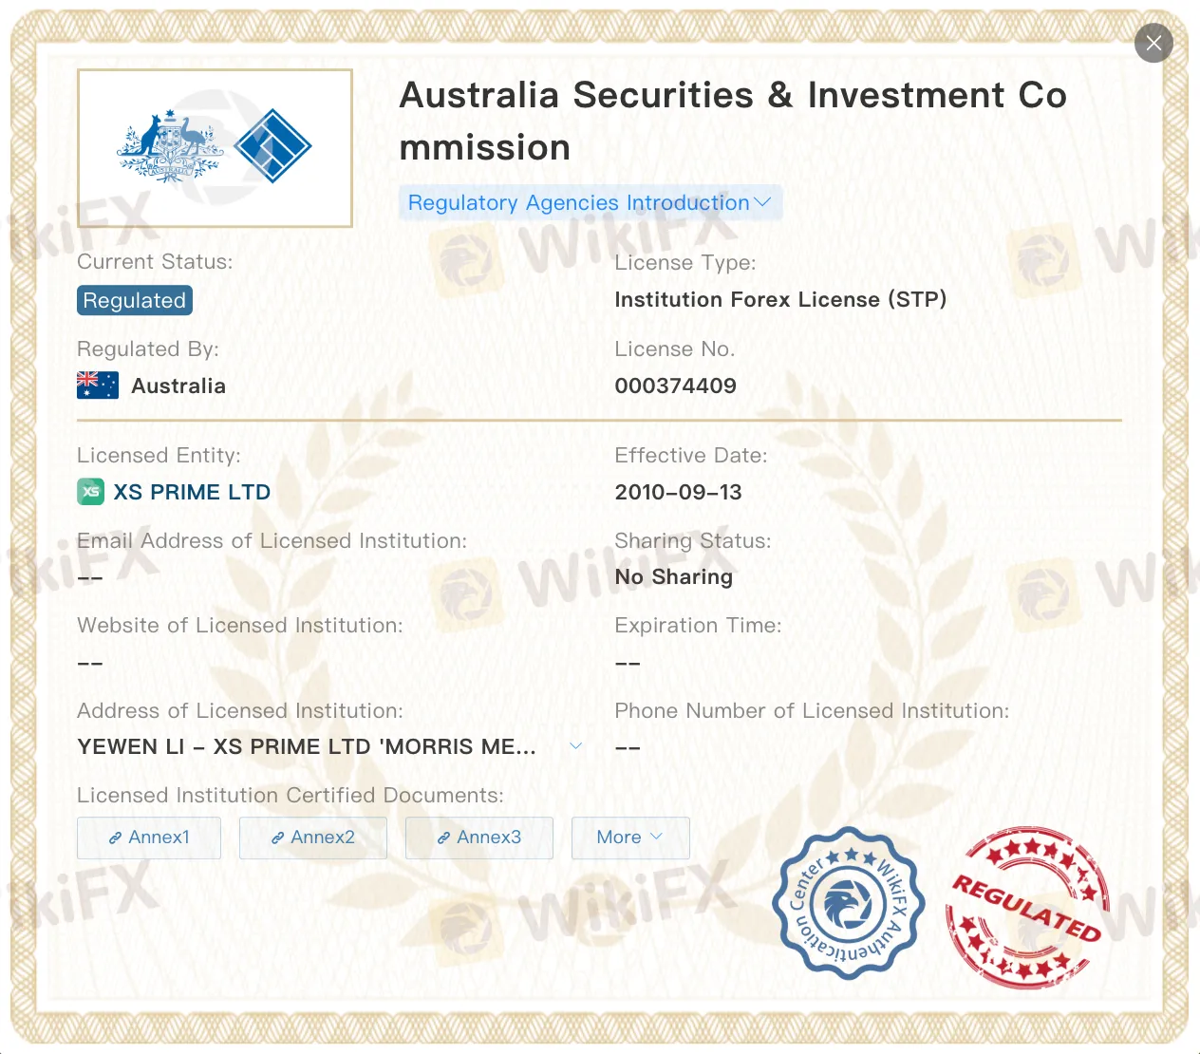Image resolution: width=1200 pixels, height=1054 pixels.
Task: Click the WikiFX Authentication Center seal
Action: tap(848, 903)
